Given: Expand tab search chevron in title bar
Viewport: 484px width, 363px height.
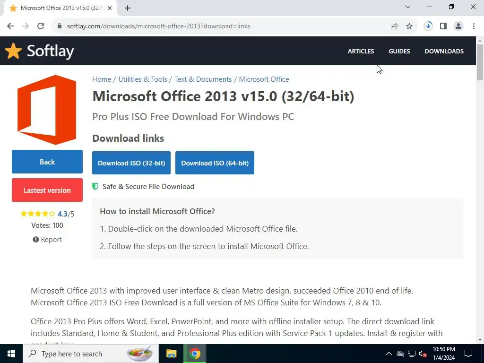Looking at the screenshot, I should (x=408, y=7).
